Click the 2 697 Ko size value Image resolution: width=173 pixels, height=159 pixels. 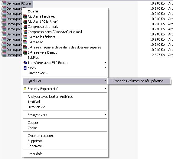click(x=158, y=55)
